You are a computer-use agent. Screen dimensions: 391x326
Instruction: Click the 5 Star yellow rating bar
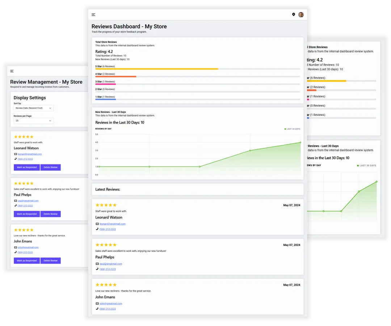[x=156, y=69]
